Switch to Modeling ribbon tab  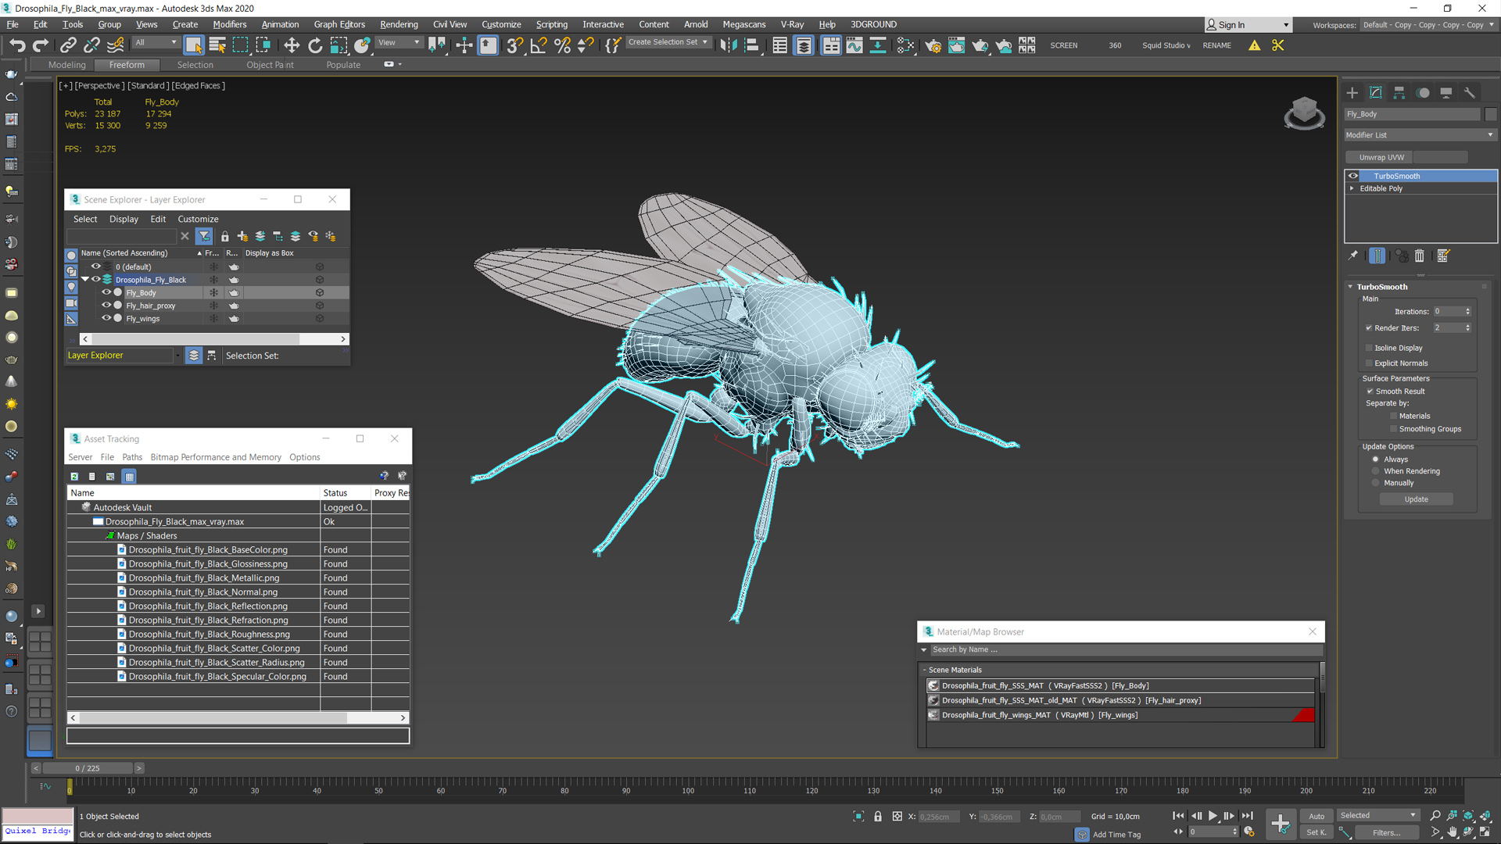[66, 65]
